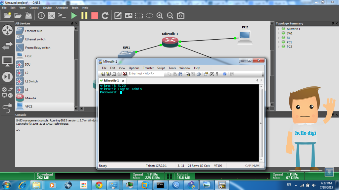
Task: Reload all devices
Action: [x=105, y=16]
